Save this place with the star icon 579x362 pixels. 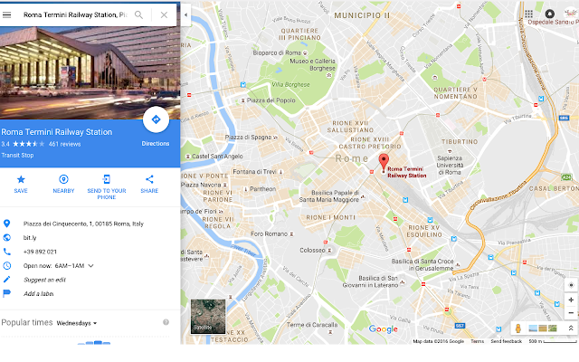click(x=21, y=179)
